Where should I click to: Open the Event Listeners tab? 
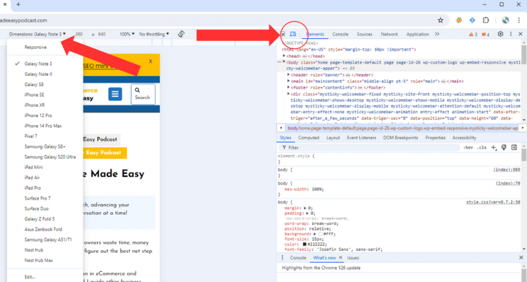pos(361,138)
